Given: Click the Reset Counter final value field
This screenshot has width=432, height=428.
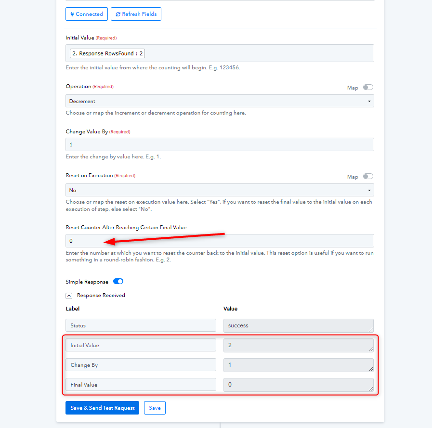Looking at the screenshot, I should (220, 241).
